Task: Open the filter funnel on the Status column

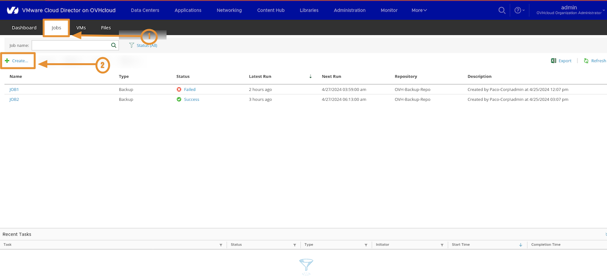Action: click(294, 245)
